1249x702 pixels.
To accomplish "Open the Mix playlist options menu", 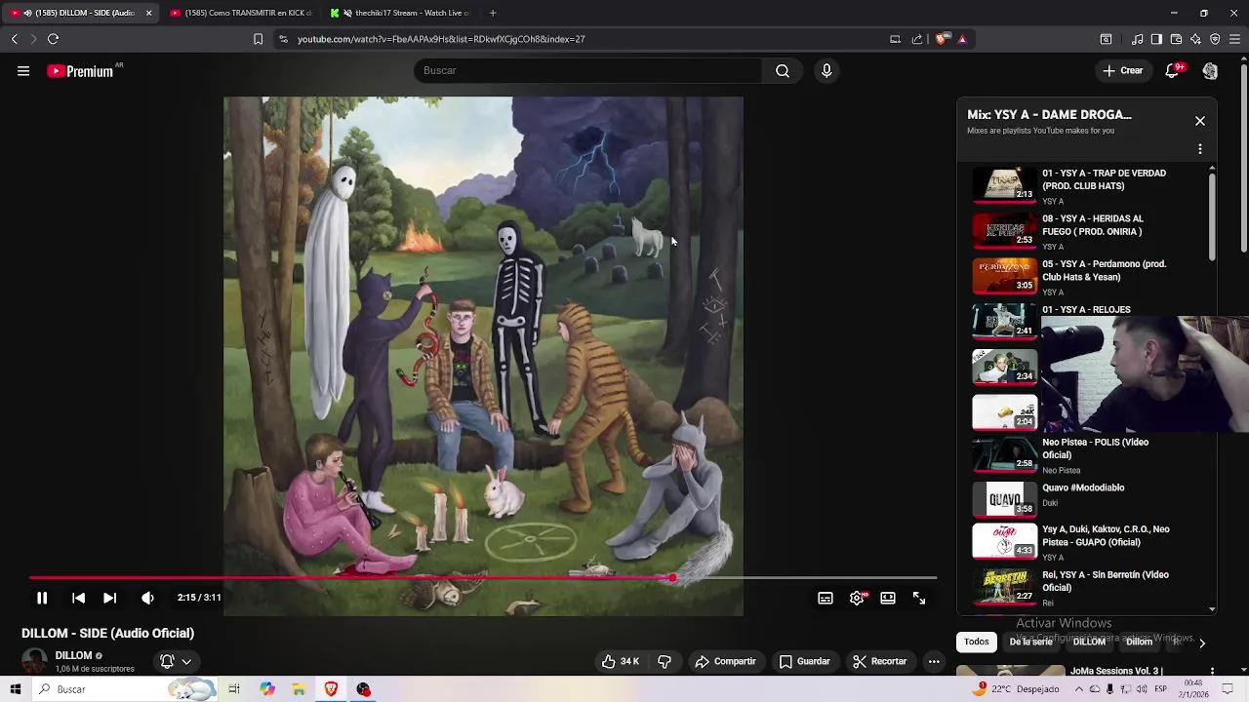I will point(1200,149).
